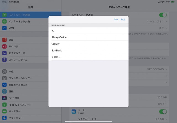Image resolution: width=177 pixels, height=123 pixels.
Task: Tap the Wi-Fi status icon
Action: pyautogui.click(x=163, y=2)
